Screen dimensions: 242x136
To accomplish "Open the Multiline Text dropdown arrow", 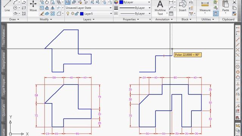I will (167, 14).
